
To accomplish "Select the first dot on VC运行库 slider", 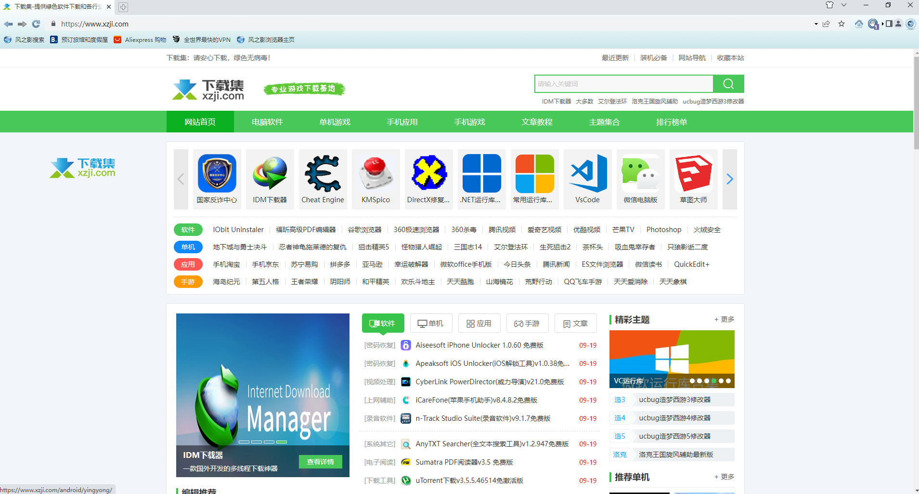I will (692, 381).
